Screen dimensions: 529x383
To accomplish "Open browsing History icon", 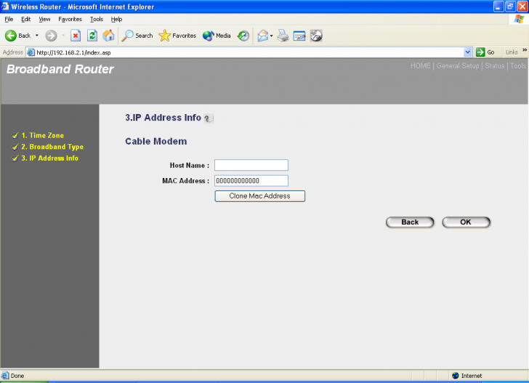I will click(243, 35).
